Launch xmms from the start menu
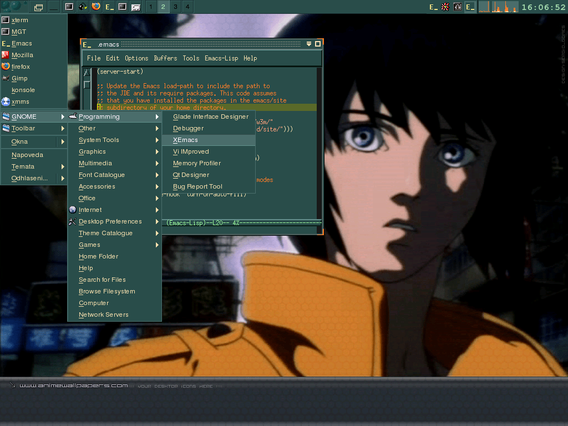 click(x=34, y=102)
